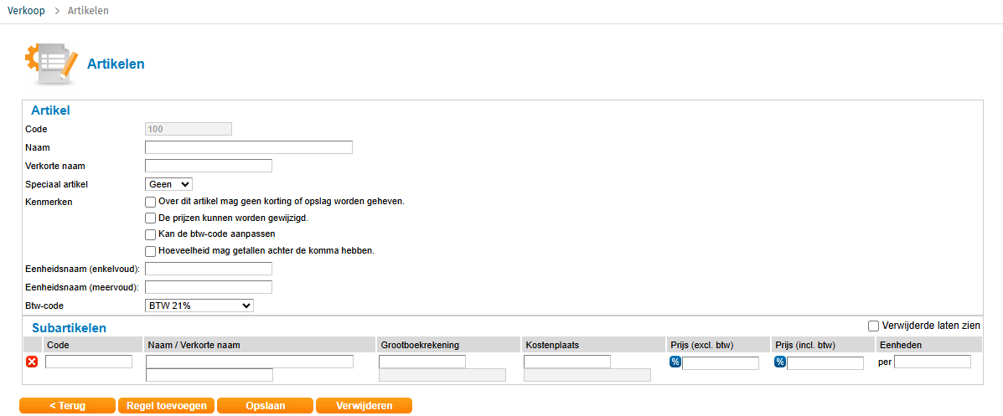Go to Verkoop breadcrumb link
This screenshot has width=1003, height=416.
click(x=26, y=11)
